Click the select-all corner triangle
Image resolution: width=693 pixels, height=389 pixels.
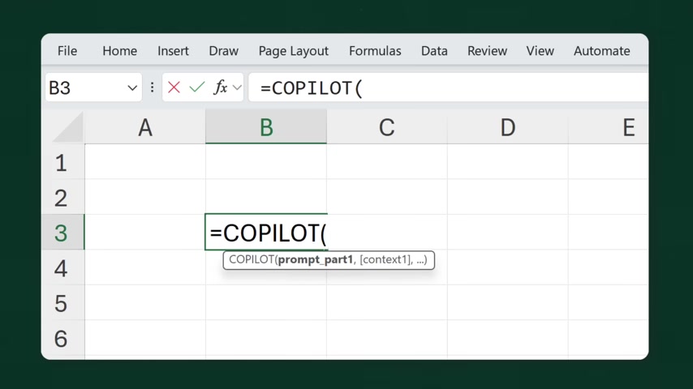[71, 129]
